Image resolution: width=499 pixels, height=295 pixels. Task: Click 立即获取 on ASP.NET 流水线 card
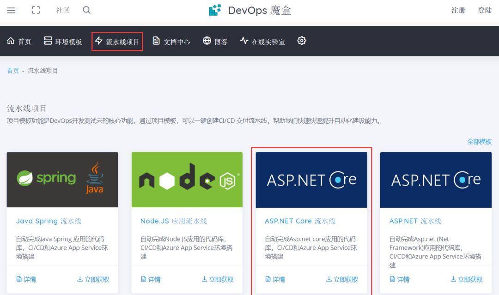[467, 279]
